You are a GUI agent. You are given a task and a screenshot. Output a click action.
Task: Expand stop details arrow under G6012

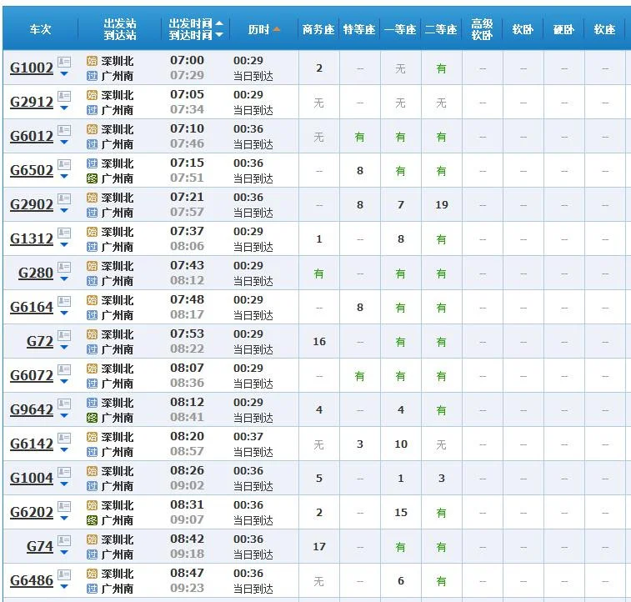click(x=64, y=143)
